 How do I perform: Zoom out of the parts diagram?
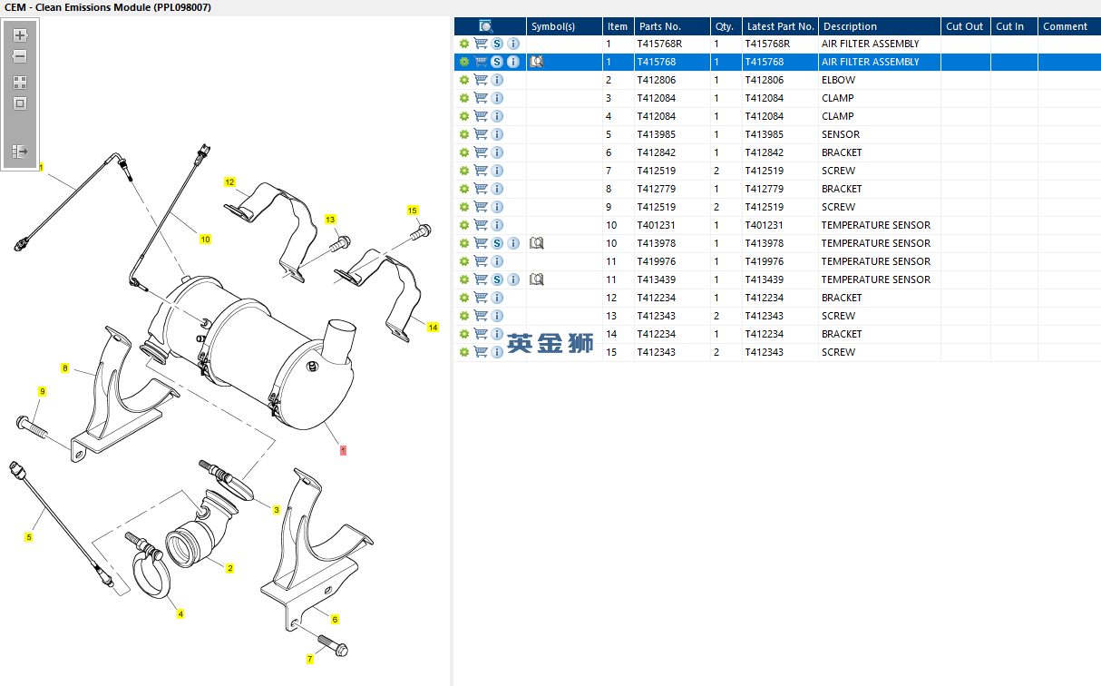tap(20, 56)
